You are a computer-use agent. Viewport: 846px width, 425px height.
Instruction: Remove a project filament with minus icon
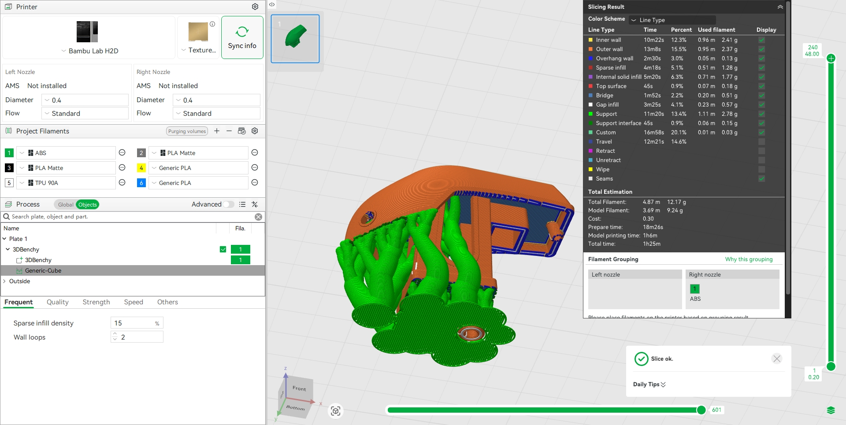pos(229,131)
